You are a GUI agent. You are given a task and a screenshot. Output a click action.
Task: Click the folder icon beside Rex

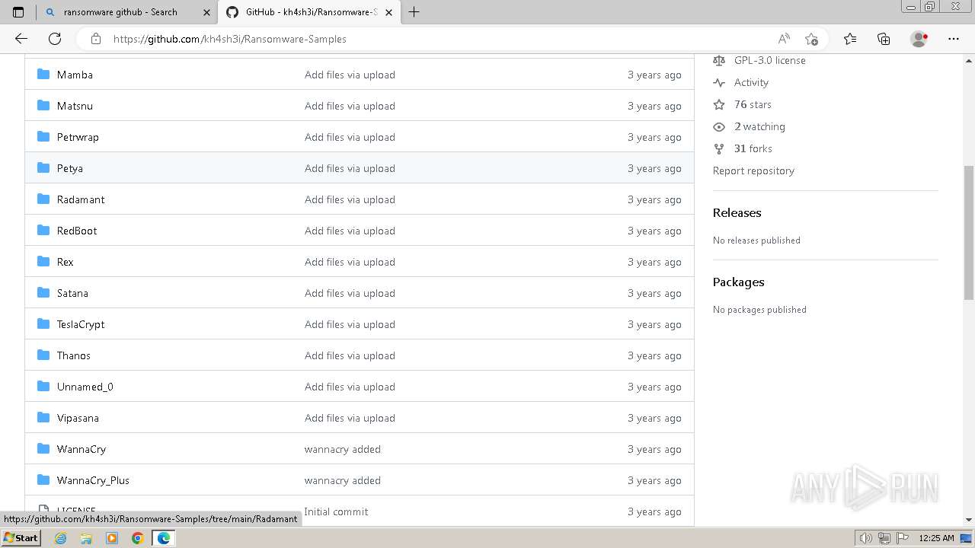(x=43, y=261)
